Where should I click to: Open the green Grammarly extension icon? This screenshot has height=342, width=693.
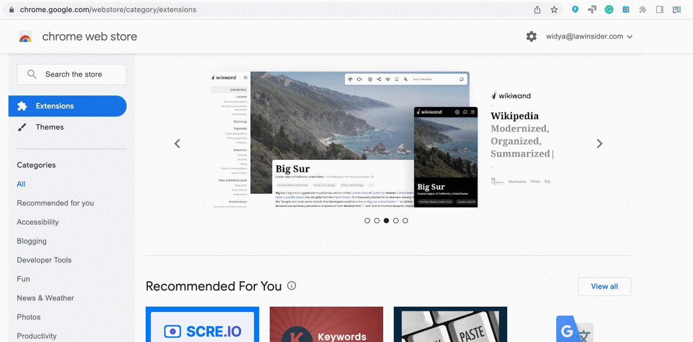tap(609, 9)
